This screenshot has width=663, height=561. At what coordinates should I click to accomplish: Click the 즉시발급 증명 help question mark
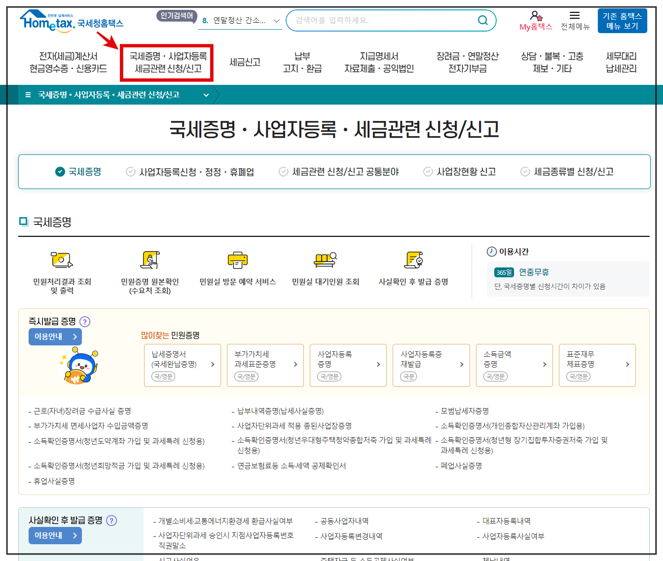click(85, 321)
